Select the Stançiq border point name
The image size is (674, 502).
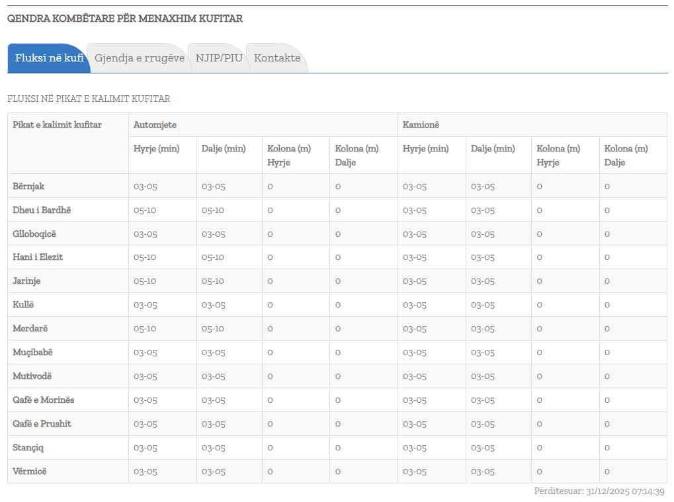(28, 448)
